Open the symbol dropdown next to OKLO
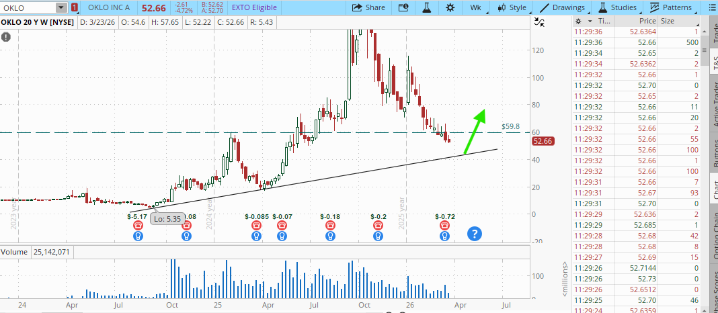This screenshot has width=718, height=313. [x=61, y=8]
